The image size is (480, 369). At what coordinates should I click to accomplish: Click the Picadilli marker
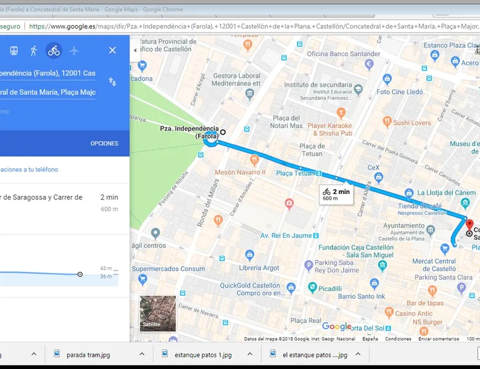pyautogui.click(x=312, y=287)
